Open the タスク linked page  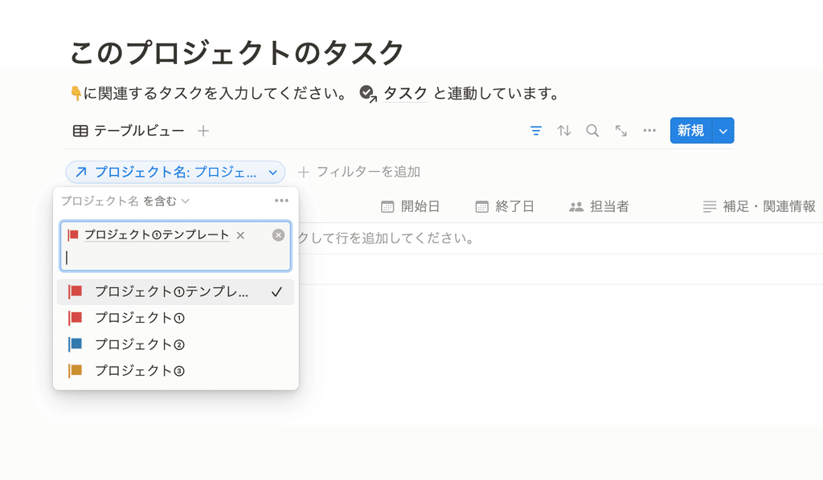point(405,93)
